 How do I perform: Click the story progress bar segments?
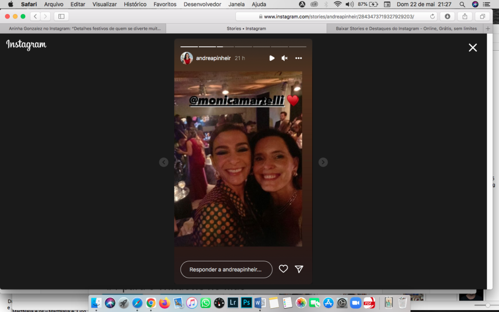tap(243, 47)
